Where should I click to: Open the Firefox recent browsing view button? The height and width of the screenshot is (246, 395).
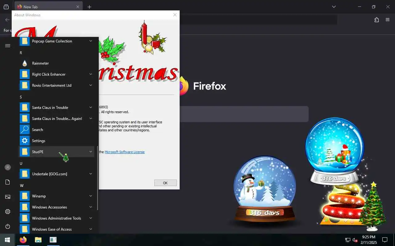(x=6, y=7)
